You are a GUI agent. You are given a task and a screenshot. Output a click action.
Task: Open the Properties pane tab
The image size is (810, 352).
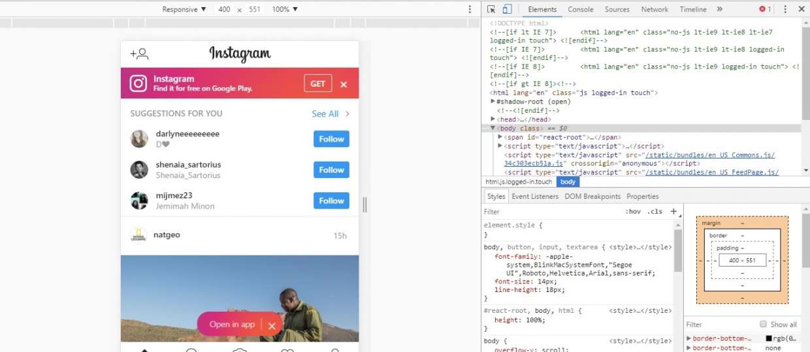(x=643, y=196)
